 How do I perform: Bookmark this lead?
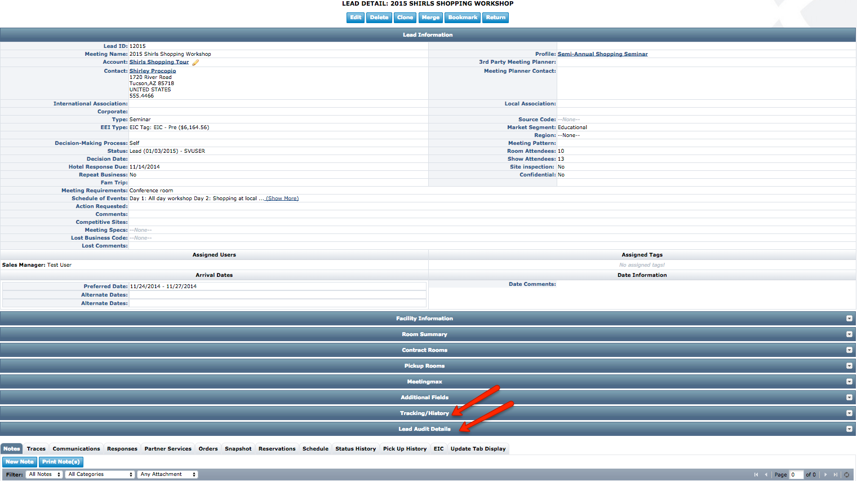(463, 17)
